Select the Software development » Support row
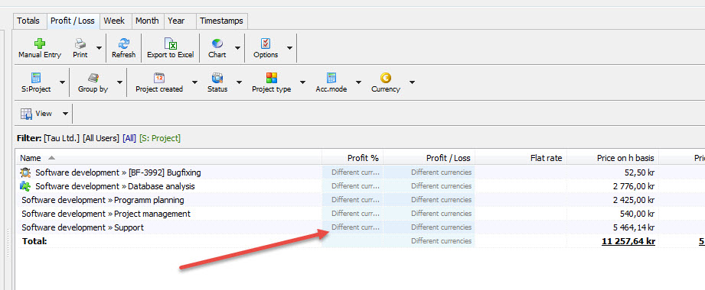 [83, 227]
